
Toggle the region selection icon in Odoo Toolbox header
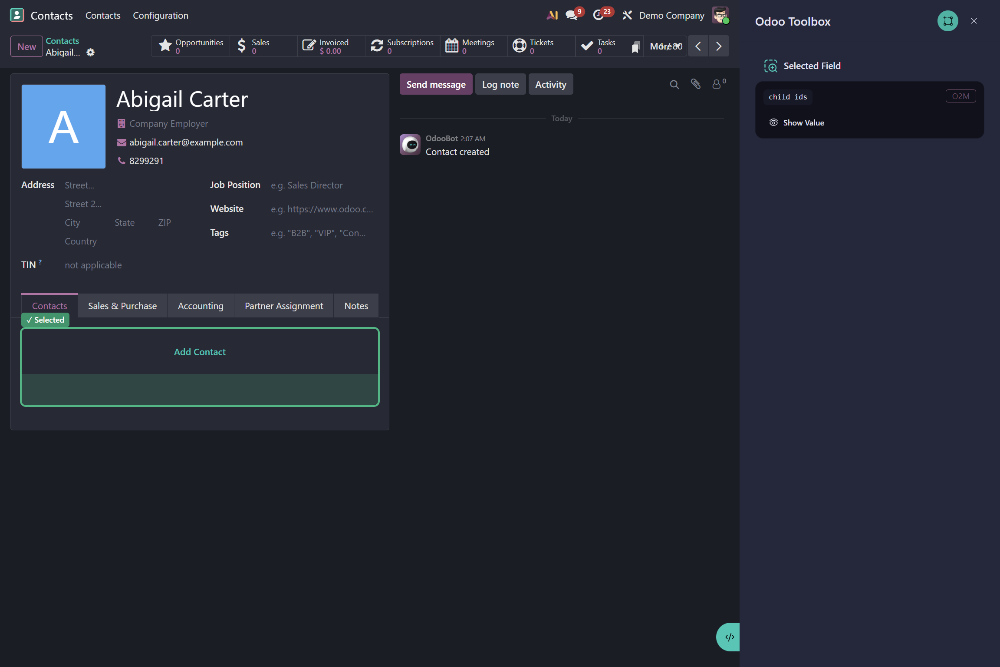[948, 20]
